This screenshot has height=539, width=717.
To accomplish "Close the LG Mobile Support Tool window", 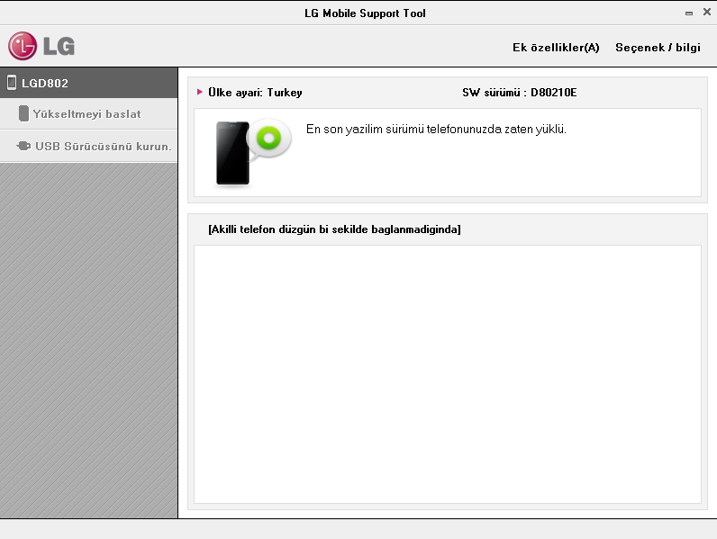I will [707, 13].
